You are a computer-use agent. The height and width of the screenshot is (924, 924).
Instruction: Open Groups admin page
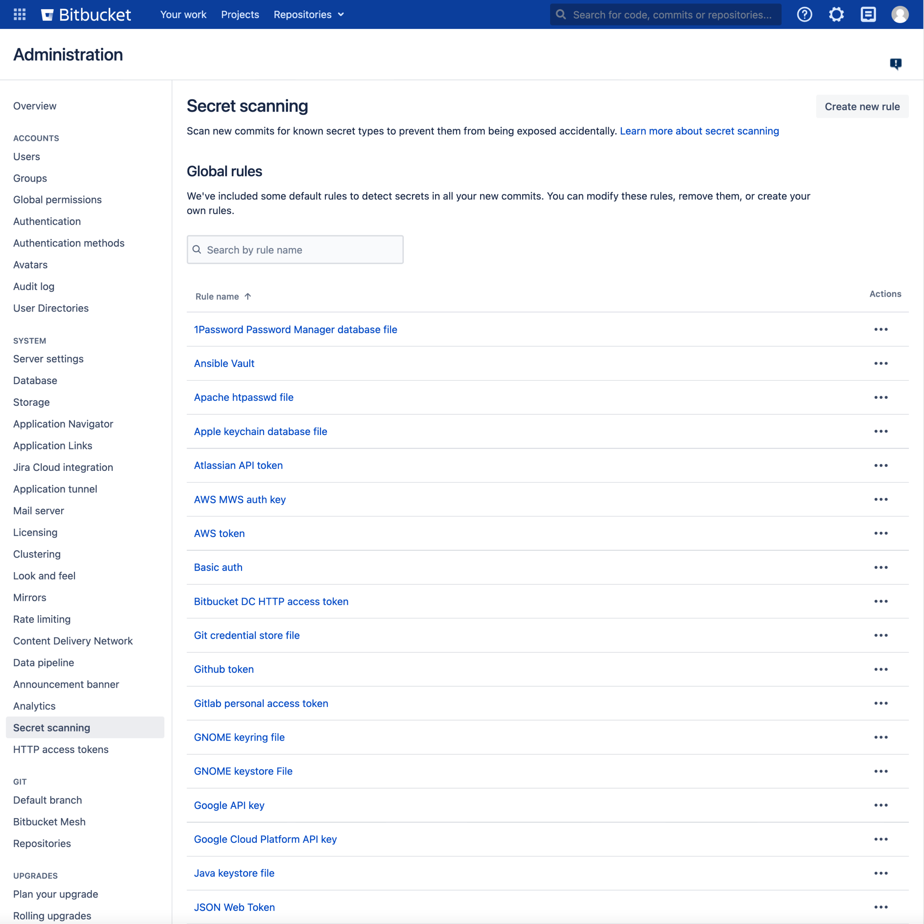pyautogui.click(x=30, y=178)
